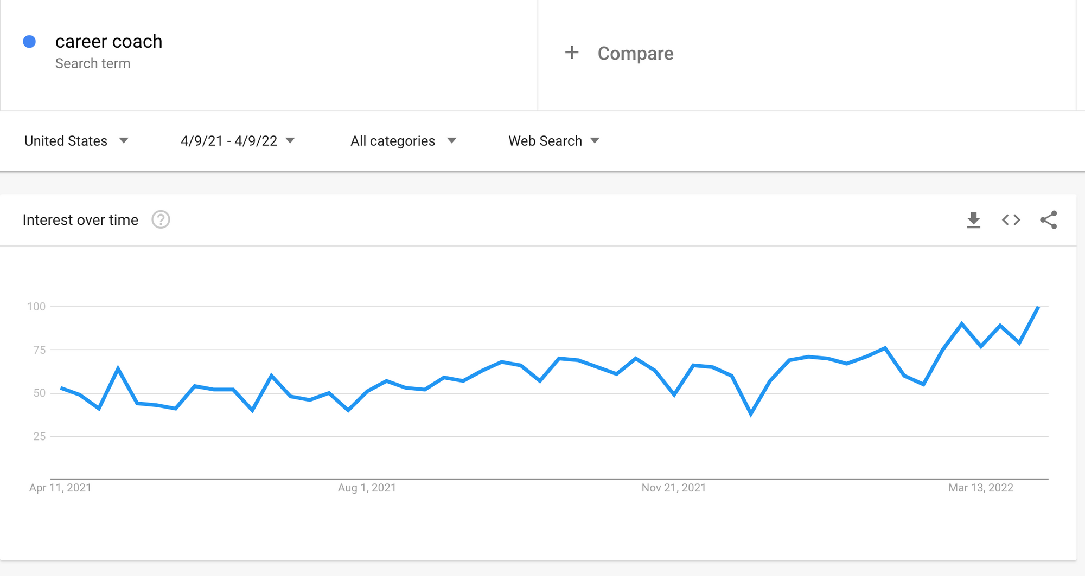Select the Mar 13, 2022 axis label
This screenshot has height=576, width=1085.
coord(981,488)
